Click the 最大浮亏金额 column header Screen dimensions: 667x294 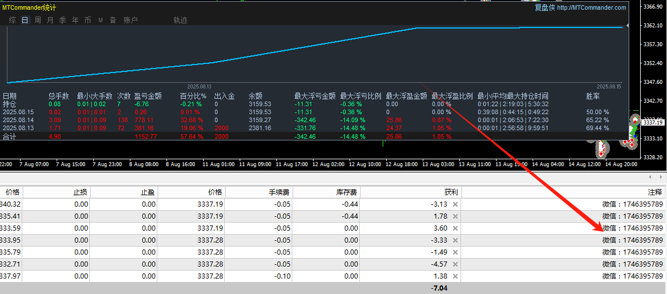[315, 96]
